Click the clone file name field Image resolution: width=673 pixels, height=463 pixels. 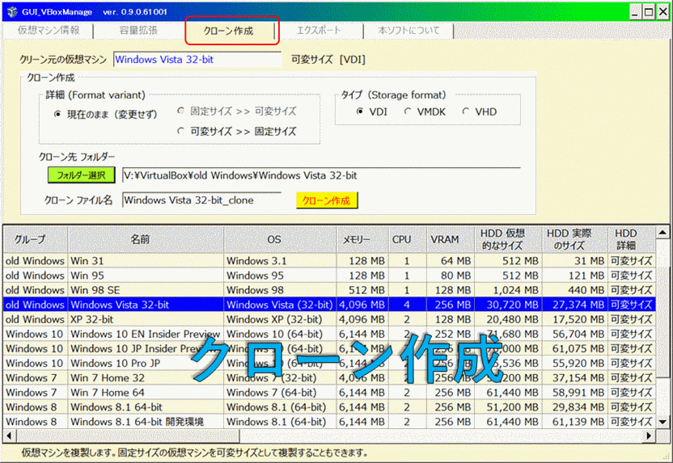201,200
